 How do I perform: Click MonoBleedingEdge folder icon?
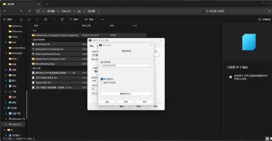(x=33, y=64)
